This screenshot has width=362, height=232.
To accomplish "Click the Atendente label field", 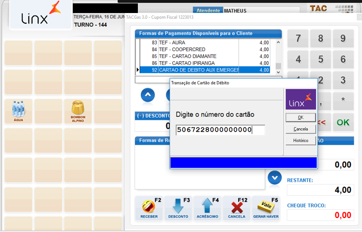I will click(208, 11).
